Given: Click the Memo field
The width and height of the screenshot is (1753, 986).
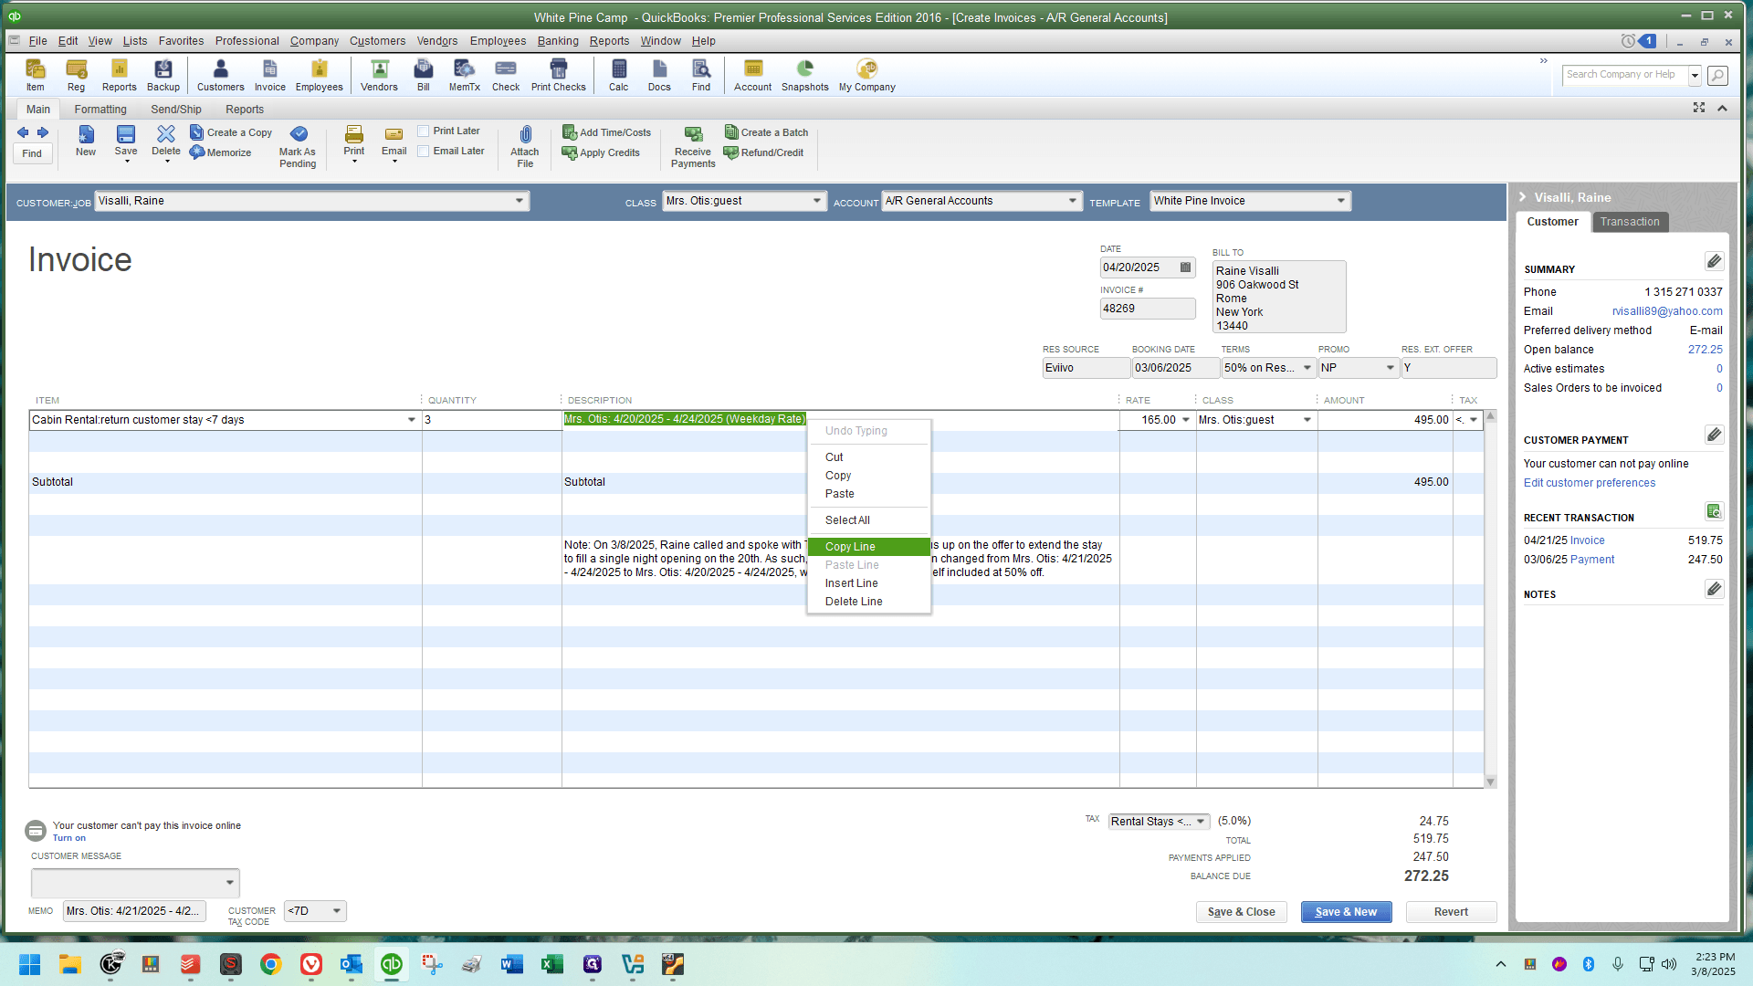Looking at the screenshot, I should click(x=134, y=911).
